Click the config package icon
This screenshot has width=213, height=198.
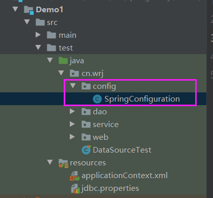pos(86,86)
